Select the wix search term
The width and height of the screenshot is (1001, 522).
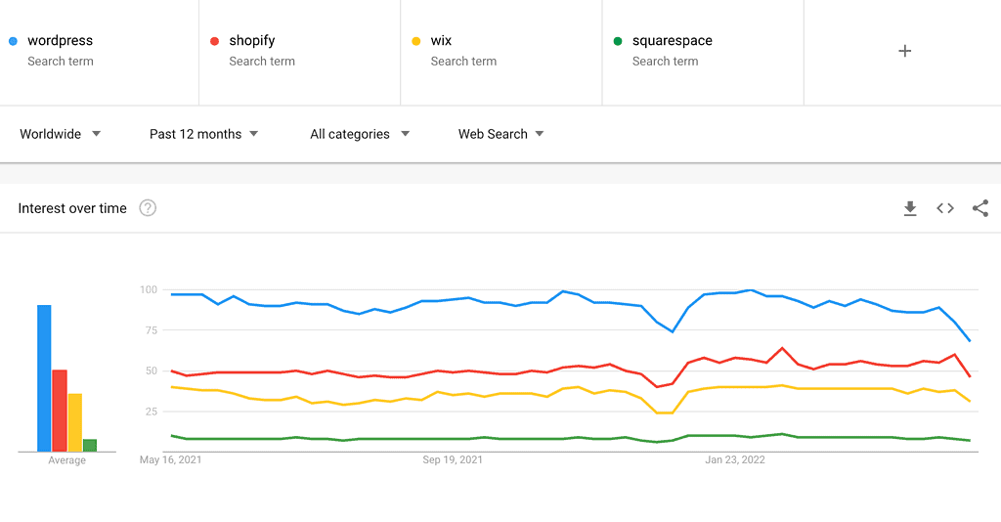tap(441, 41)
